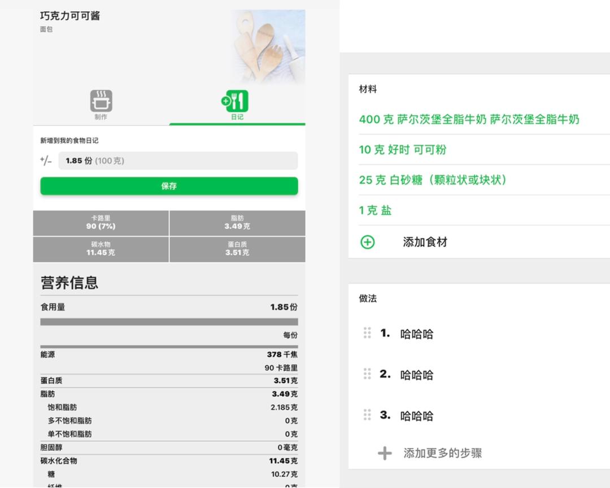Click the +/- serving adjust symbol
The width and height of the screenshot is (610, 488).
click(x=46, y=160)
